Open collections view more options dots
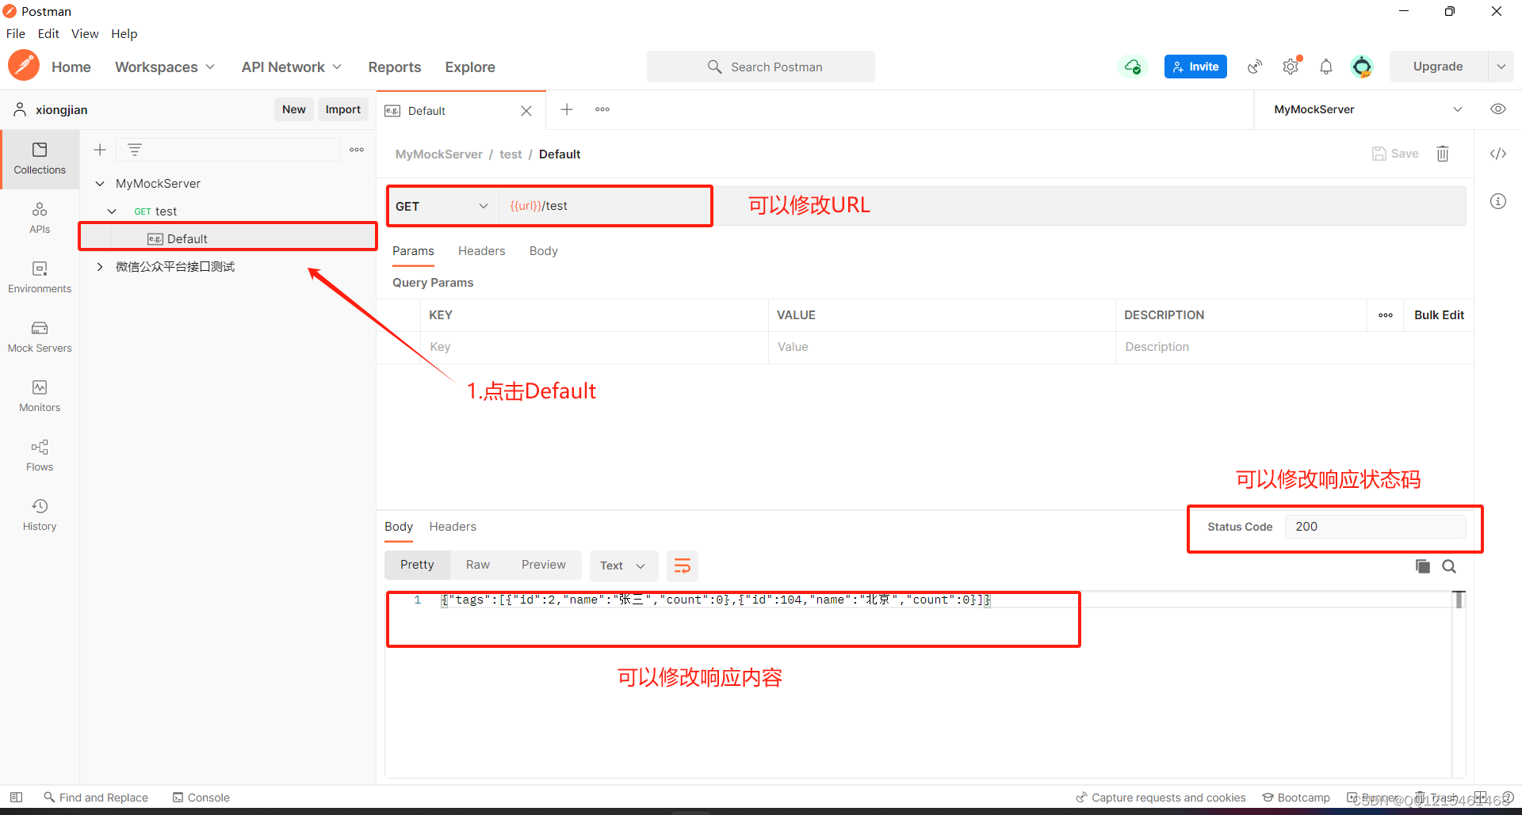Screen dimensions: 1522x815 (x=357, y=150)
